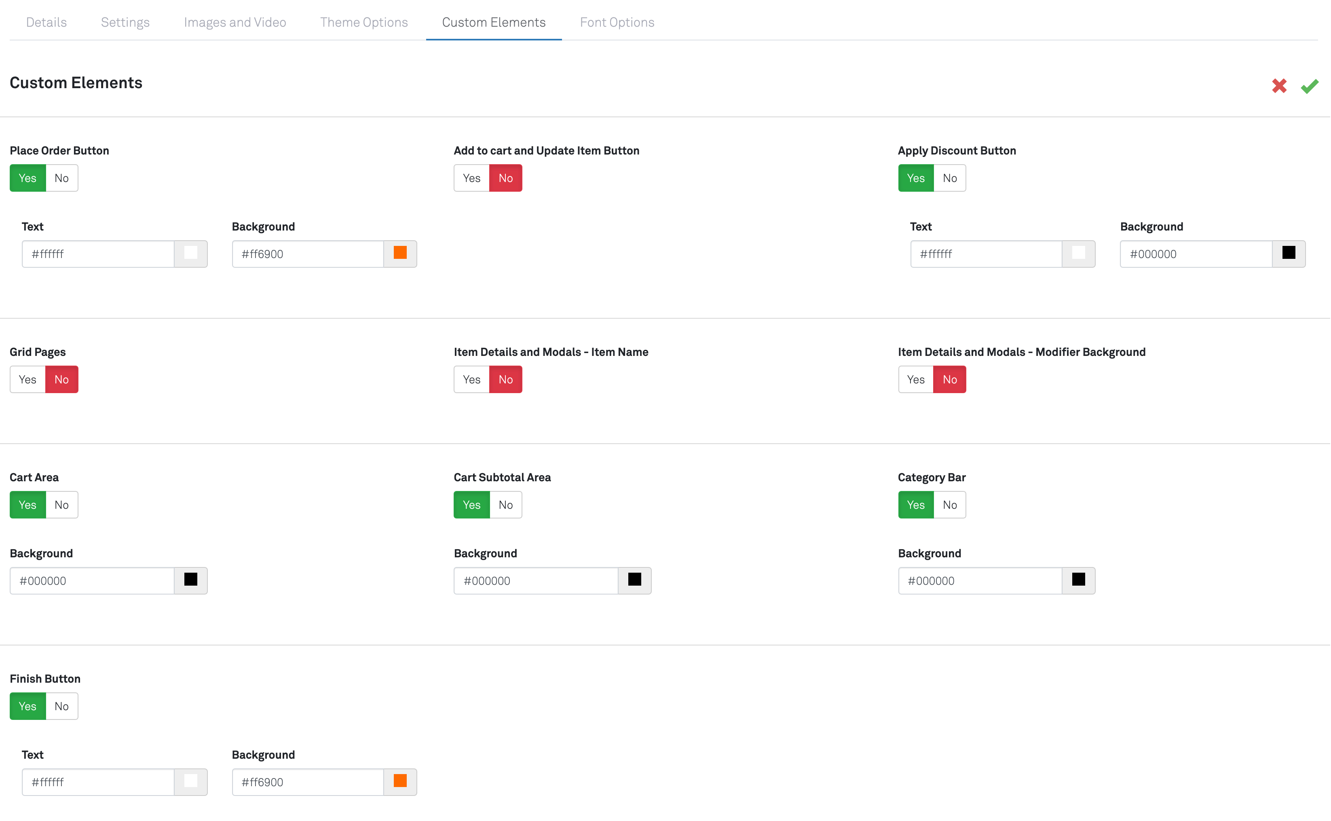1331x821 pixels.
Task: Select the Theme Options tab
Action: [x=365, y=22]
